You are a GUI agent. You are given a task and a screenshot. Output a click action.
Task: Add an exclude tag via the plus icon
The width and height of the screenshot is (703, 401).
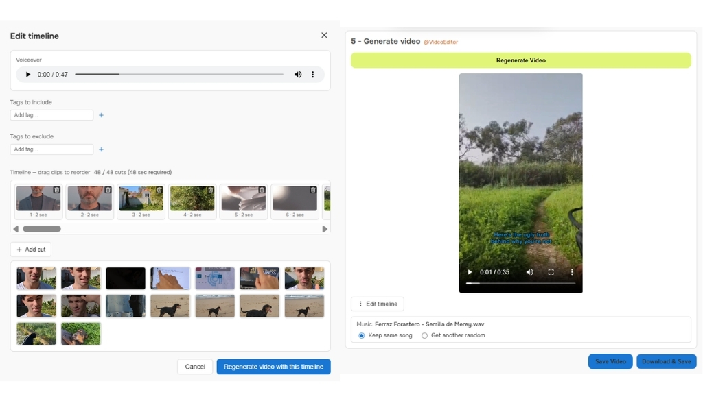[x=101, y=149]
